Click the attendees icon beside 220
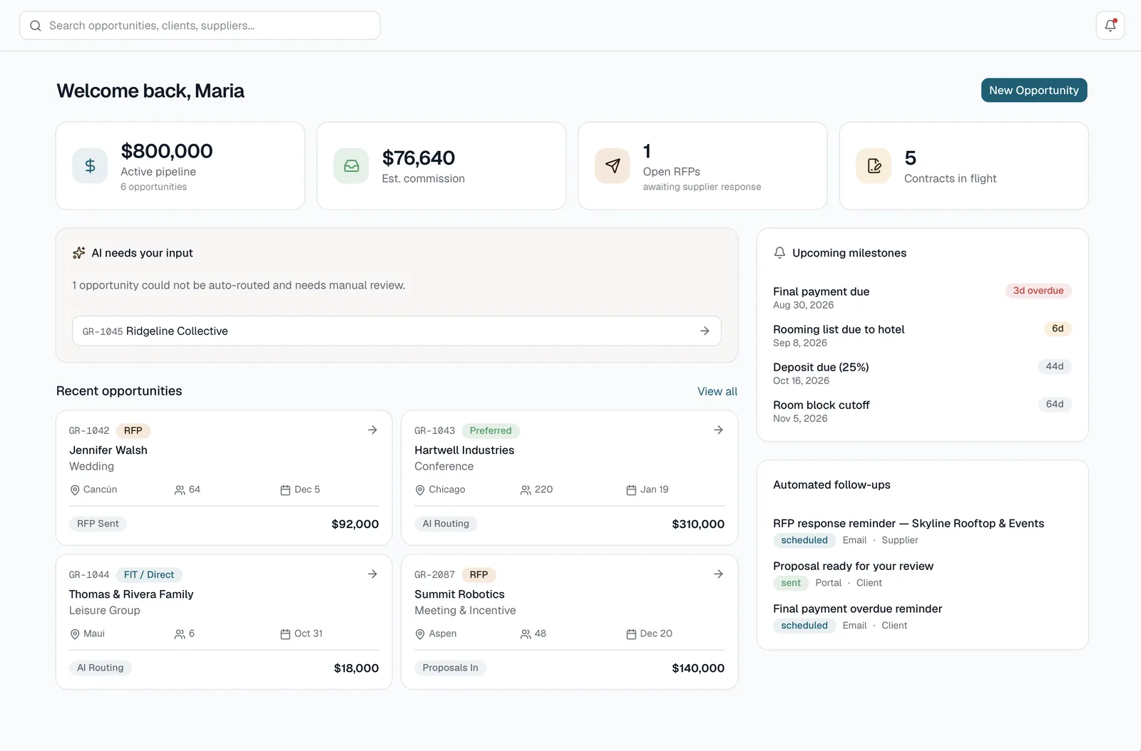Screen dimensions: 1141x751 [x=526, y=490]
